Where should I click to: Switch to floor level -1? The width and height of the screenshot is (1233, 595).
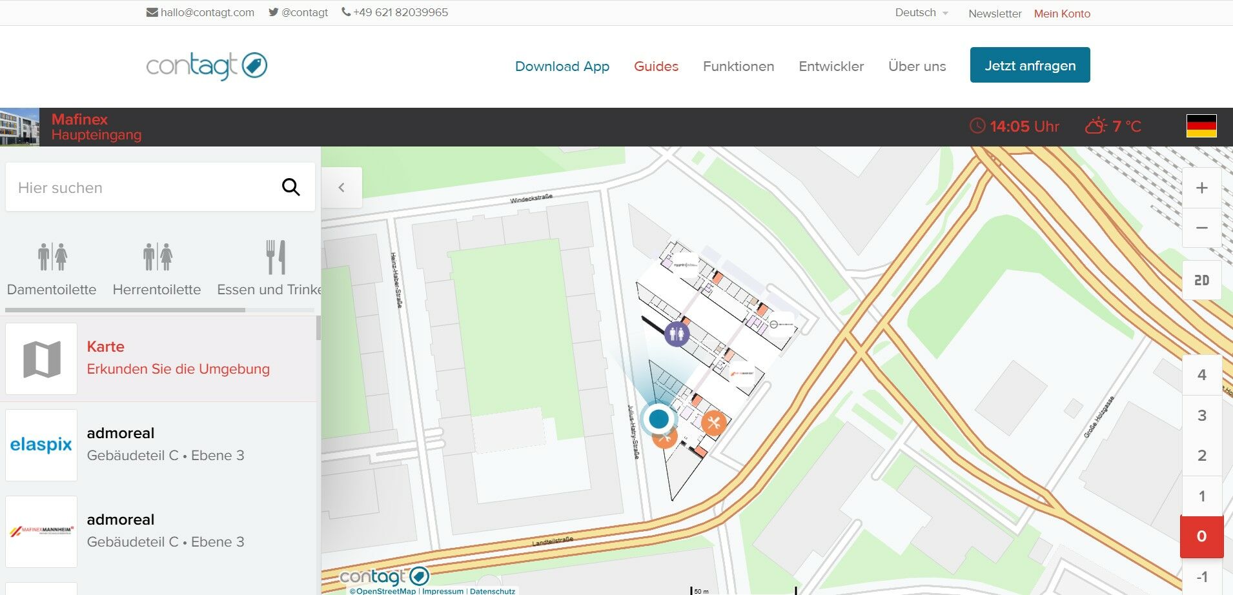1201,576
